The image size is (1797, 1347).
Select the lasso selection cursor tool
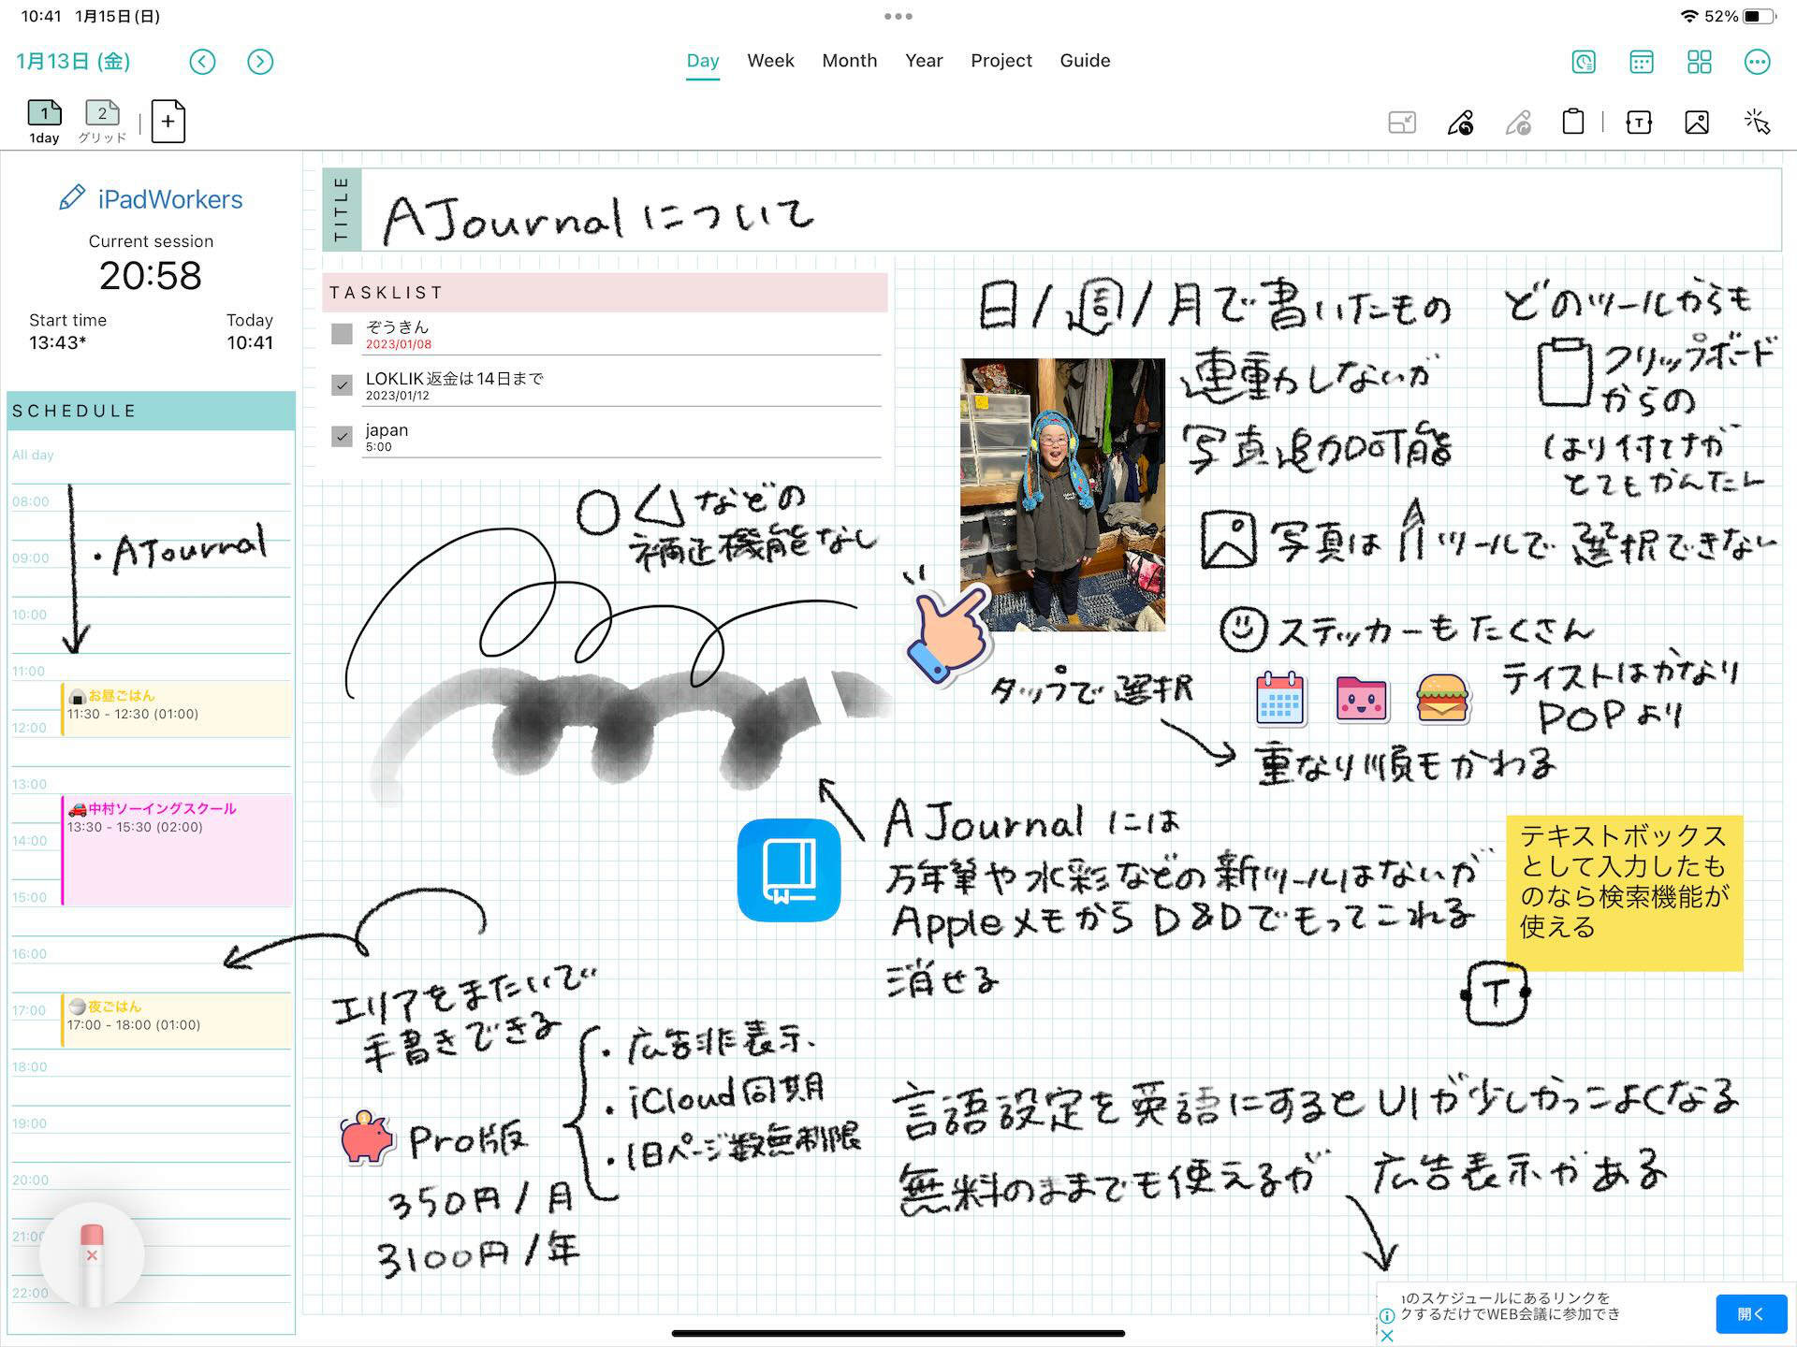pyautogui.click(x=1759, y=122)
